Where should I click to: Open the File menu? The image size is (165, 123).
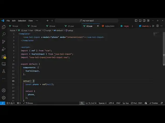8,21
